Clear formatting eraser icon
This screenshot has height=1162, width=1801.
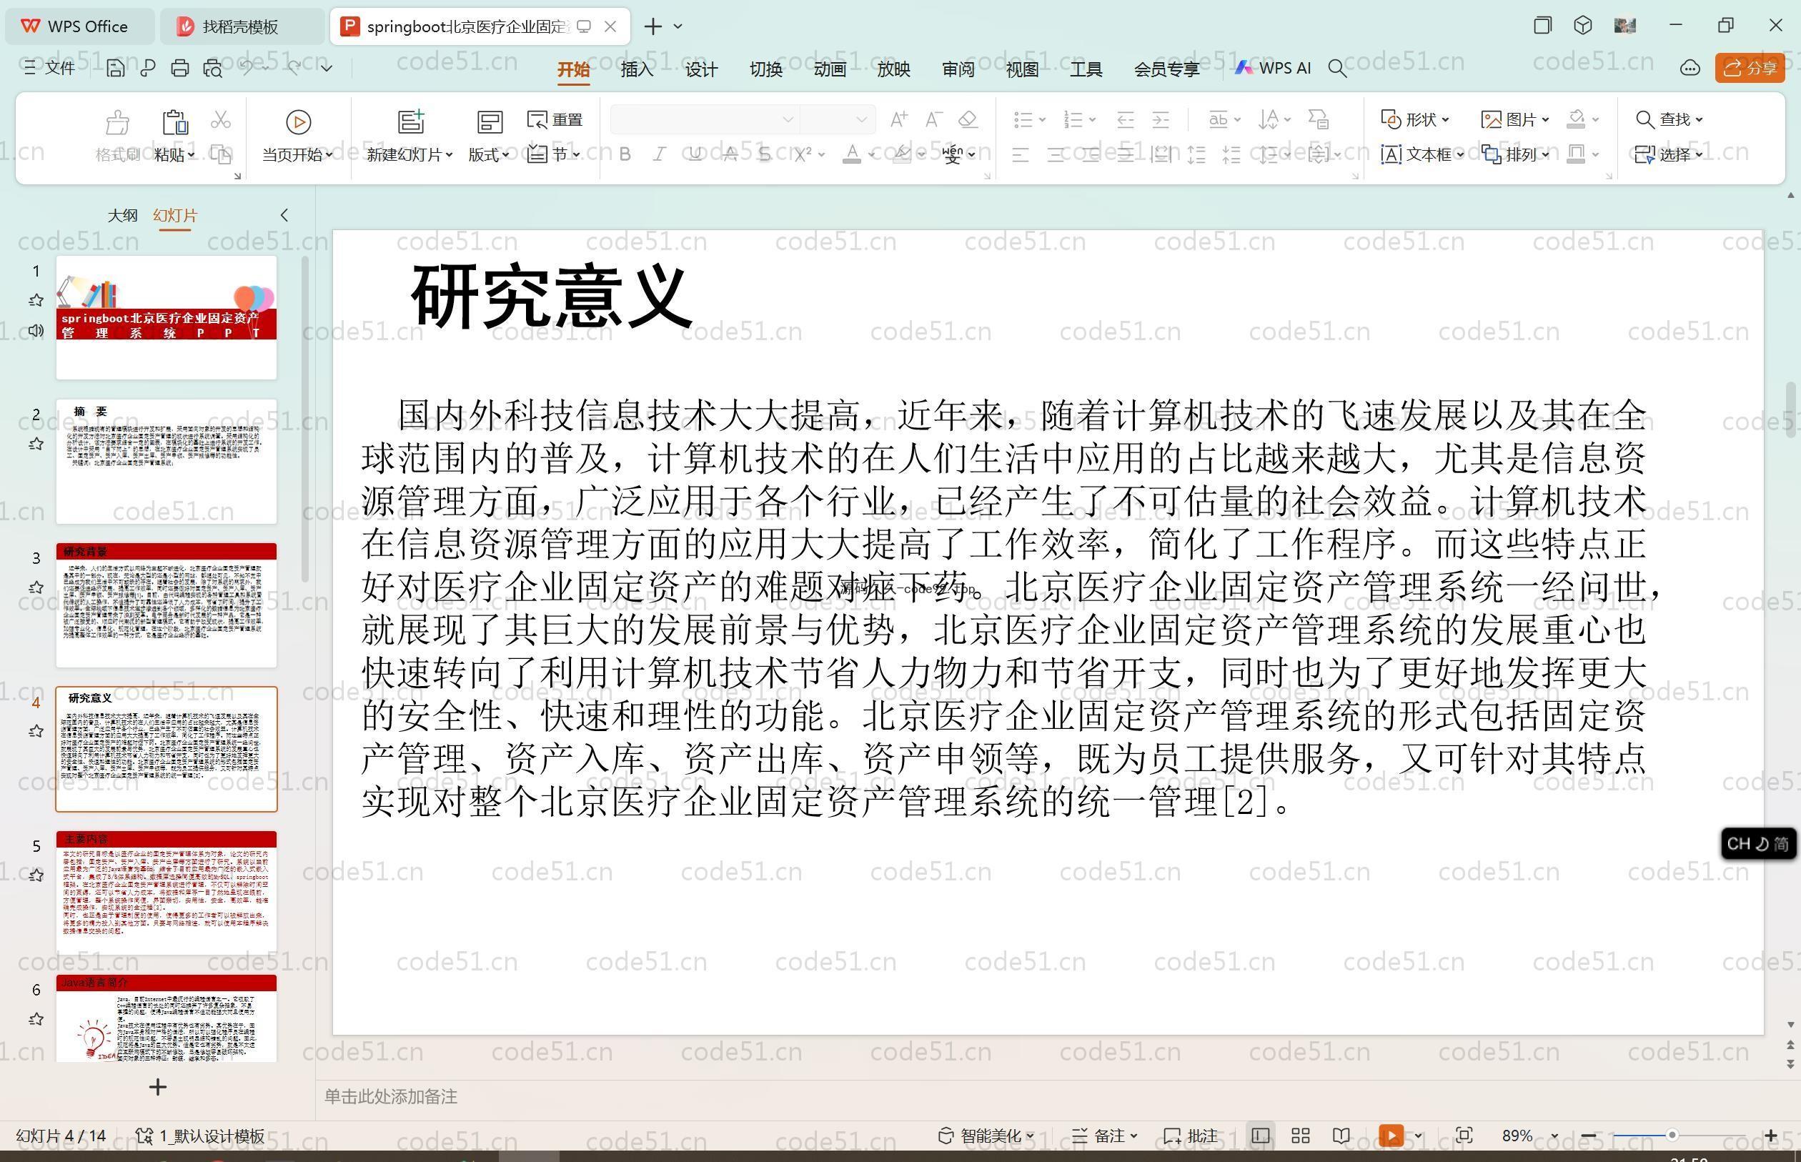click(968, 119)
